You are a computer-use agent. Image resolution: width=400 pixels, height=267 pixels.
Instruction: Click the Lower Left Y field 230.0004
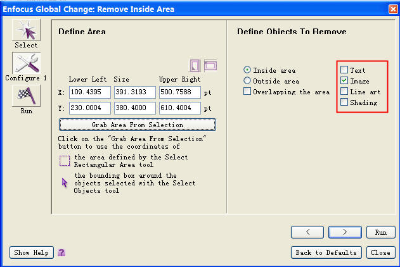click(90, 108)
